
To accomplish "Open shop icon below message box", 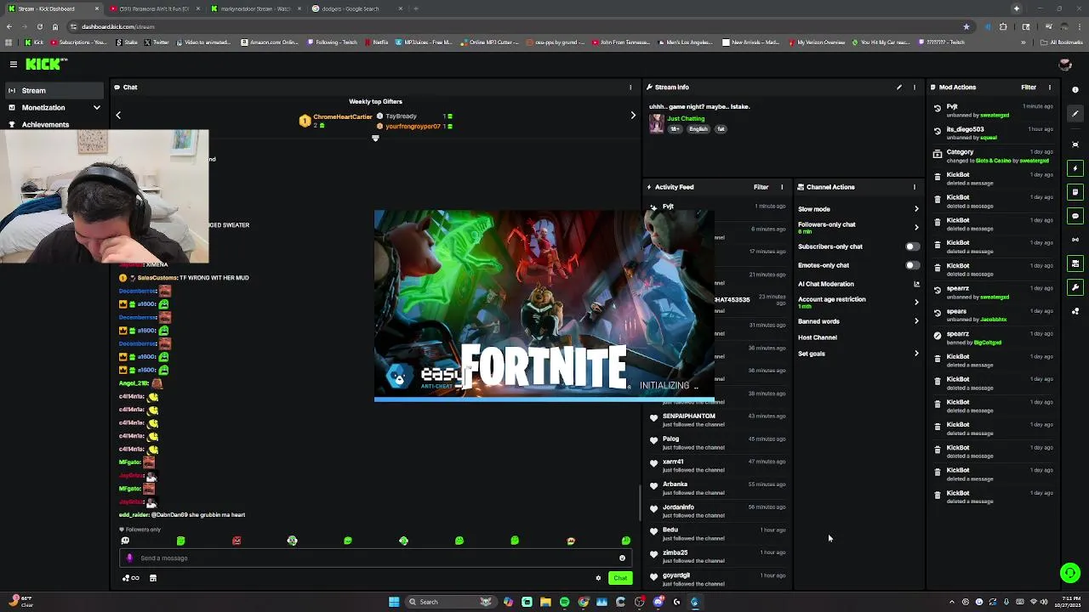I will click(x=153, y=578).
